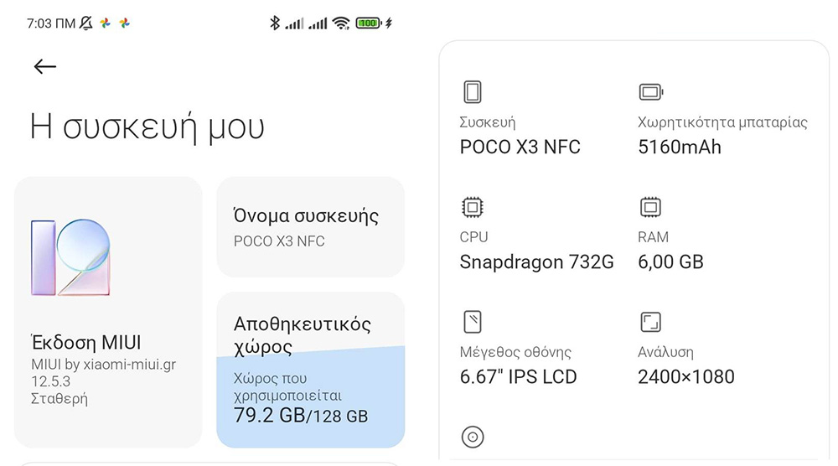Click the device phone icon
This screenshot has height=466, width=838.
pyautogui.click(x=473, y=91)
